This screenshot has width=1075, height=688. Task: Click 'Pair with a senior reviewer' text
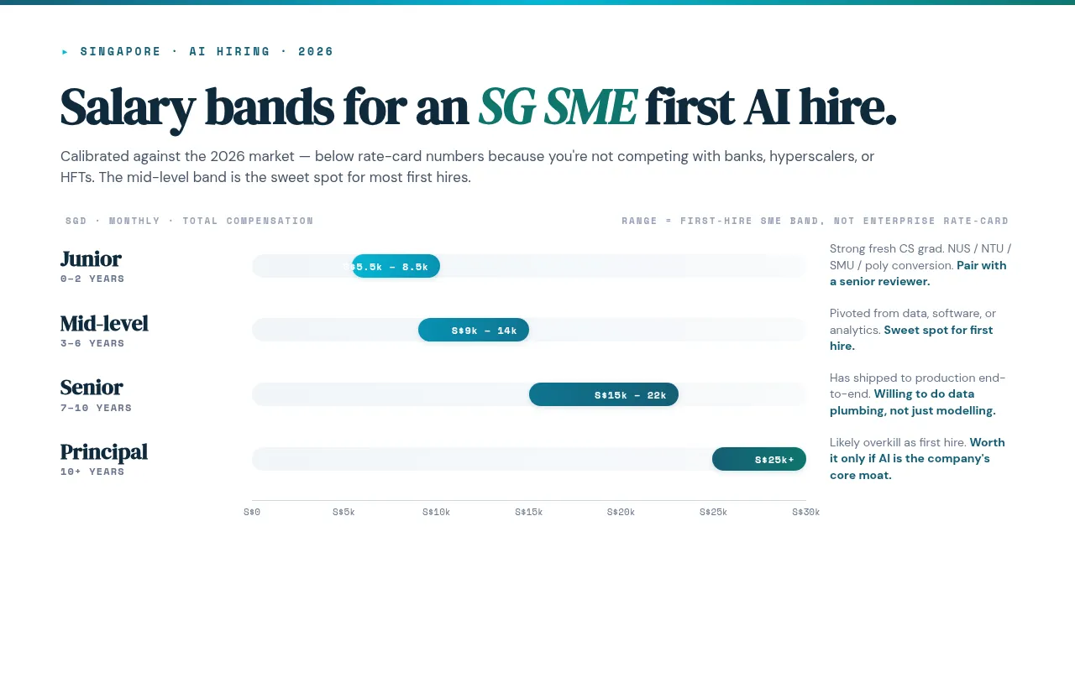918,274
